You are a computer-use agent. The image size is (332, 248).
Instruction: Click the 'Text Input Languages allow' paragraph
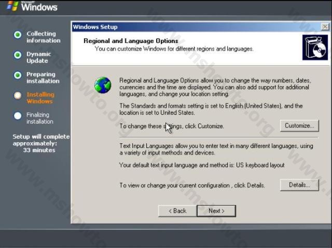(x=216, y=149)
